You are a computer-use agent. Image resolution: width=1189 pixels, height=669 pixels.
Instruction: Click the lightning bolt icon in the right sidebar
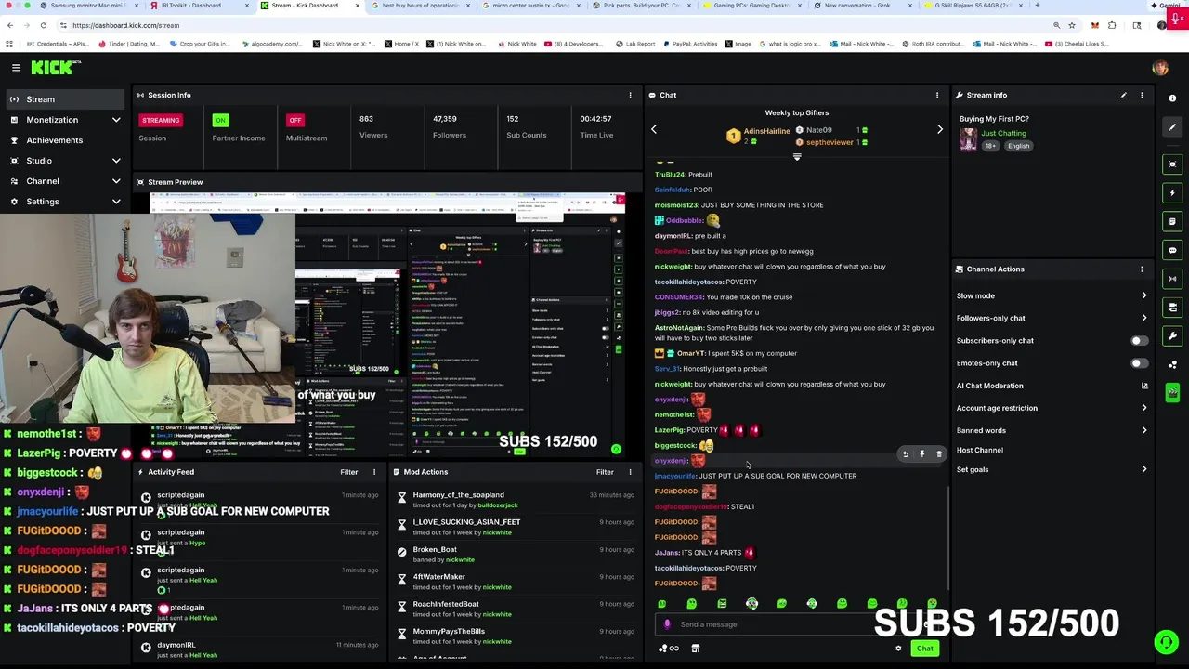pyautogui.click(x=1172, y=192)
